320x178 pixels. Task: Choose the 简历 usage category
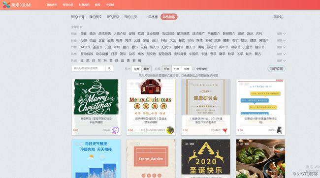93,33
